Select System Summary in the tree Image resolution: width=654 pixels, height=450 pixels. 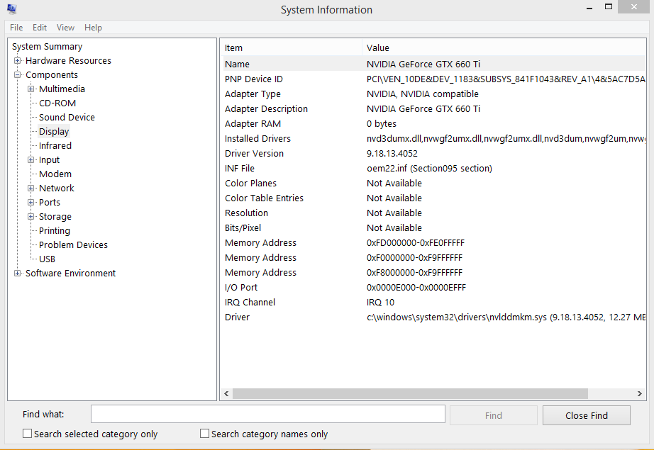coord(47,46)
